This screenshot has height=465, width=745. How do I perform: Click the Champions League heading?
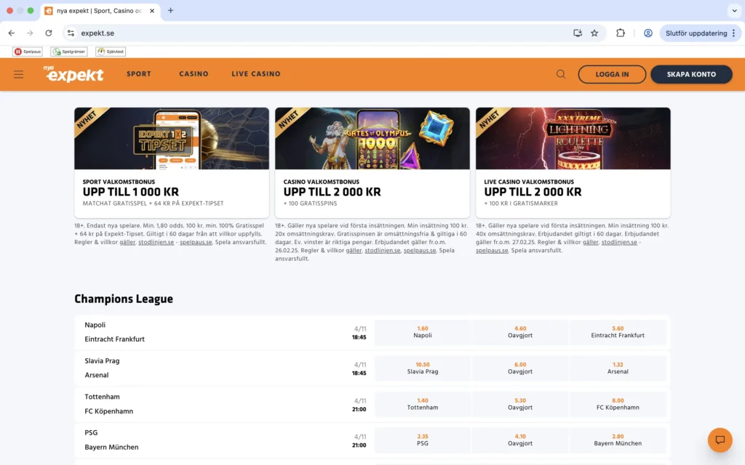pyautogui.click(x=124, y=299)
